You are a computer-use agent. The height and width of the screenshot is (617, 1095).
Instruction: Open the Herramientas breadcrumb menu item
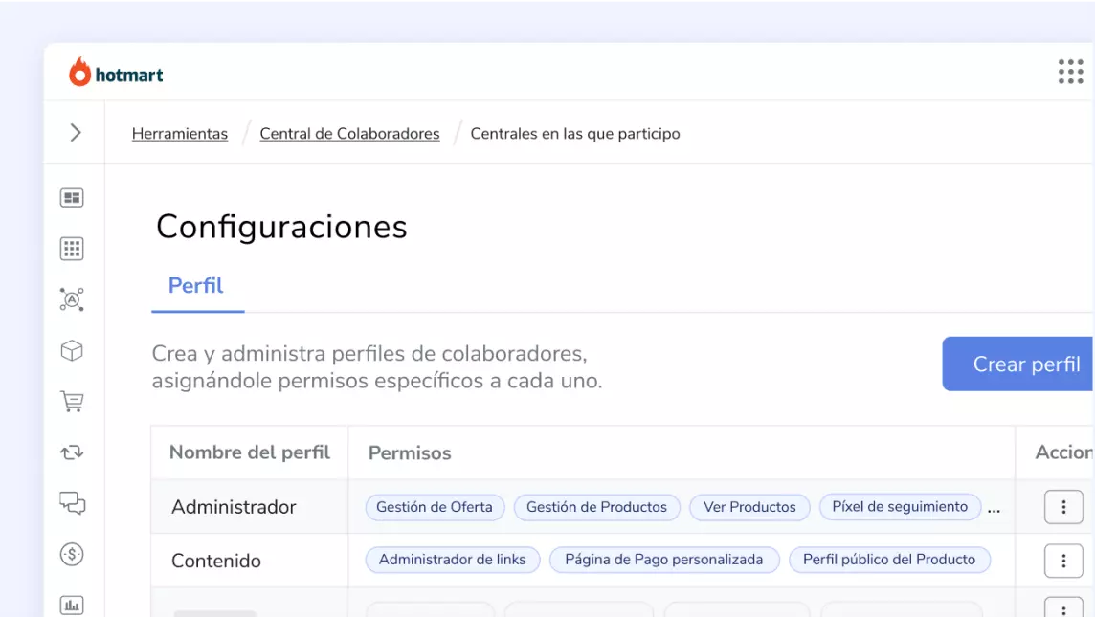180,133
